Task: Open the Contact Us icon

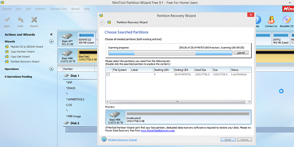Action: (271, 19)
